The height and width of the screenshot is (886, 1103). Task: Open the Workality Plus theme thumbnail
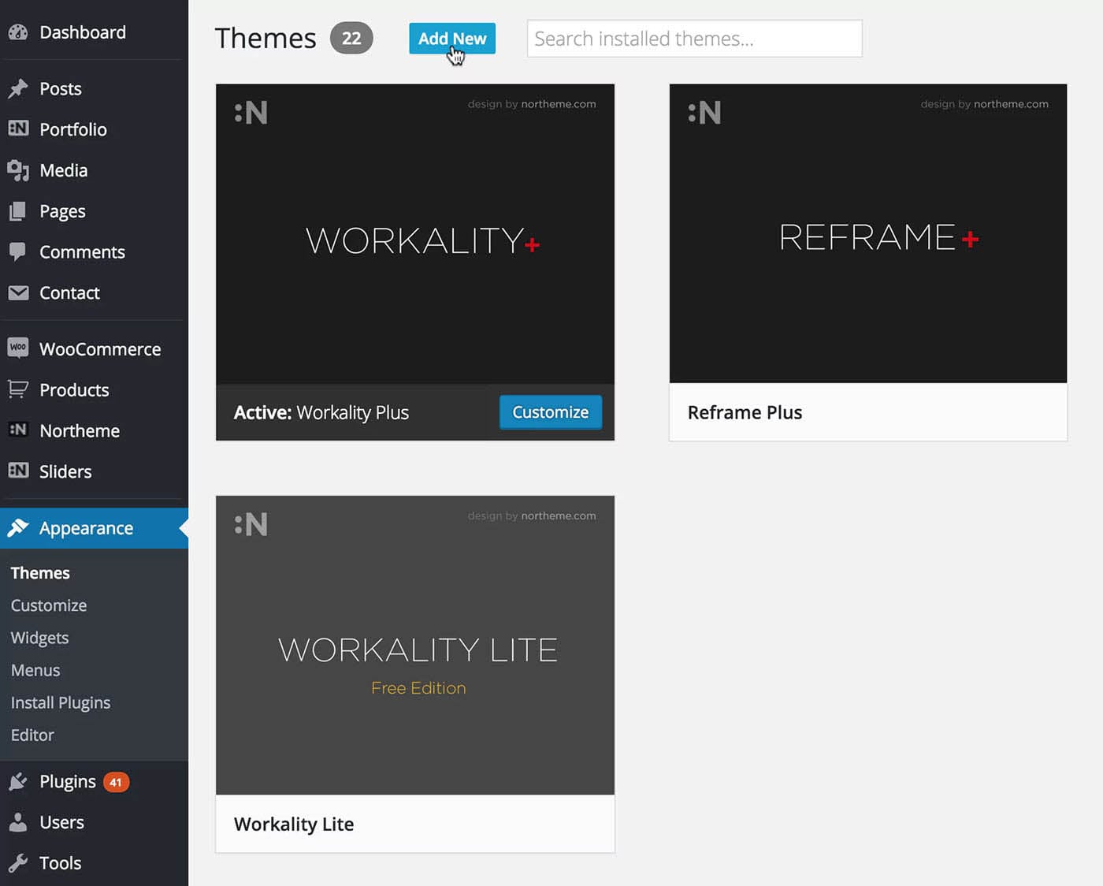[x=415, y=234]
